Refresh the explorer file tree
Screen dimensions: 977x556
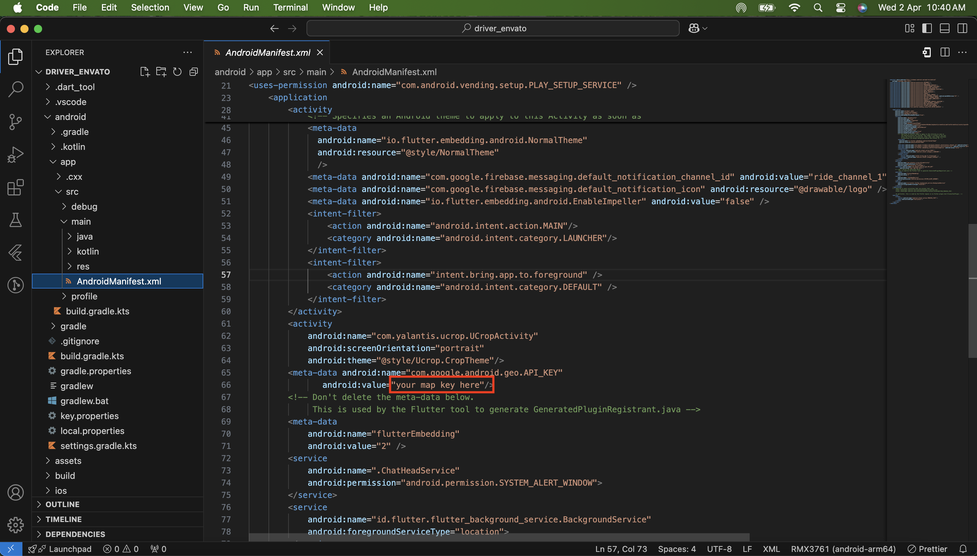click(x=177, y=72)
